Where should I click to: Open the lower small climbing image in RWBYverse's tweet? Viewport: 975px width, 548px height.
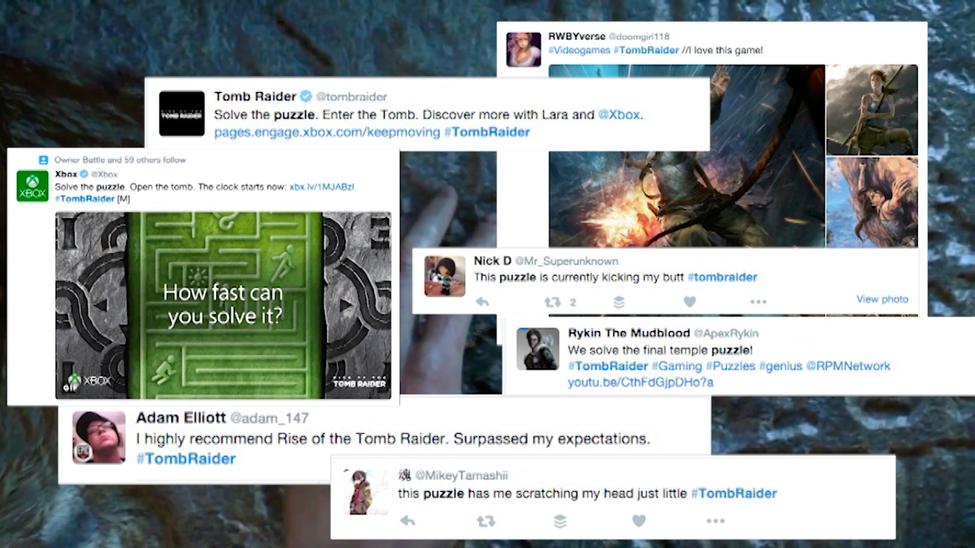point(872,202)
